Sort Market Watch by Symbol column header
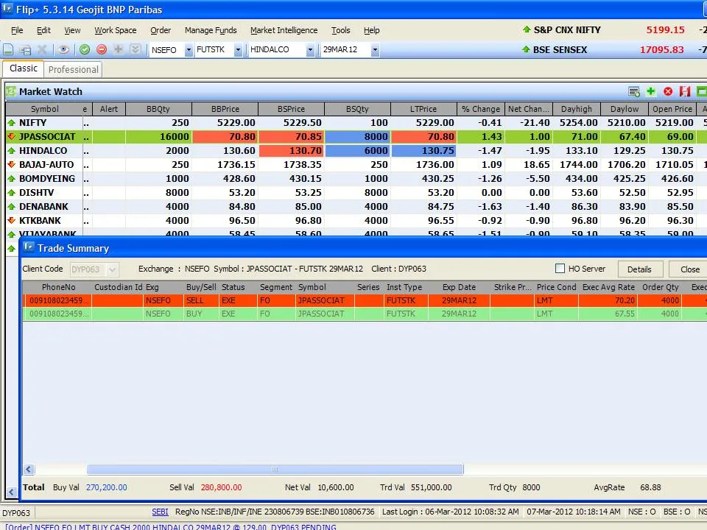This screenshot has height=530, width=707. [x=45, y=109]
